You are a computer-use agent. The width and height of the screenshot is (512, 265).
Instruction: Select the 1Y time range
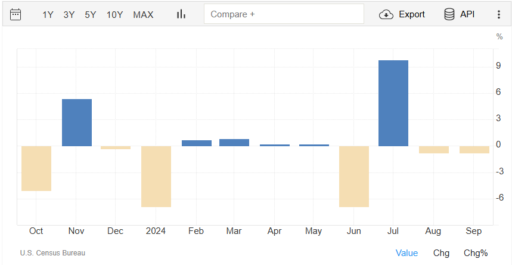tap(48, 14)
